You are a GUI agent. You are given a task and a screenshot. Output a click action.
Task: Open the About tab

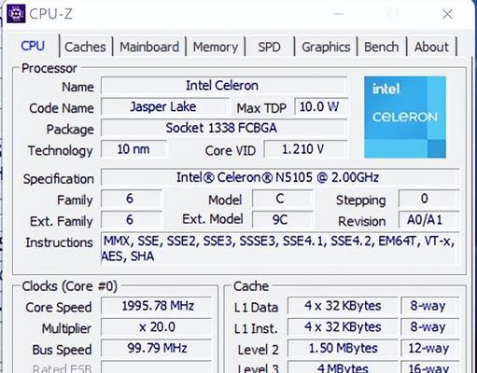coord(431,47)
